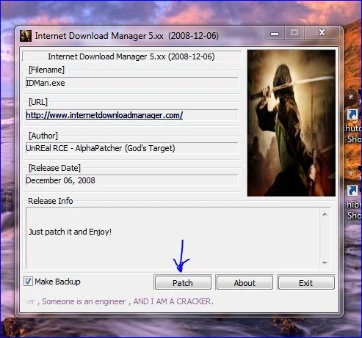Viewport: 362px width, 338px height.
Task: Close the patcher window with X
Action: tap(322, 33)
